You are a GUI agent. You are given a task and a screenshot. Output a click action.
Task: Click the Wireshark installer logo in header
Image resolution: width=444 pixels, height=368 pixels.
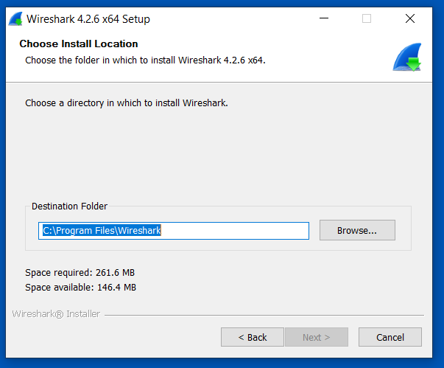click(406, 57)
